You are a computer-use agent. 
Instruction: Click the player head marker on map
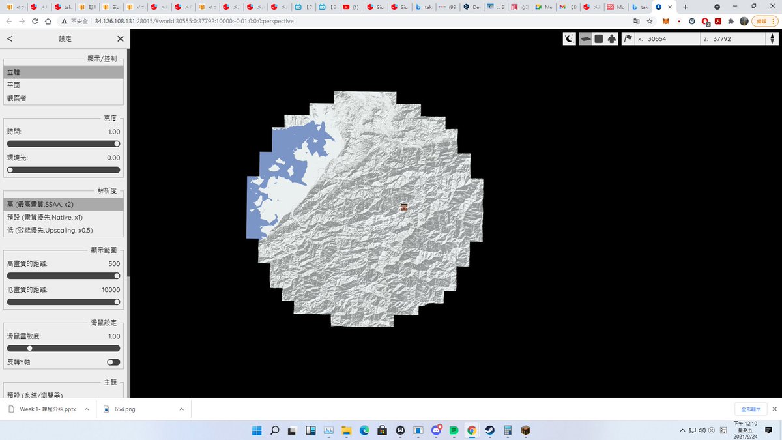tap(404, 207)
